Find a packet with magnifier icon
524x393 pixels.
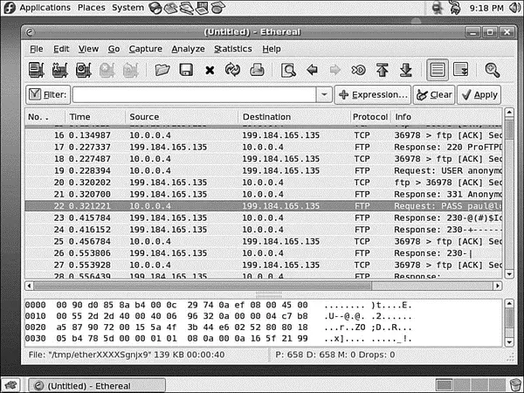coord(288,70)
